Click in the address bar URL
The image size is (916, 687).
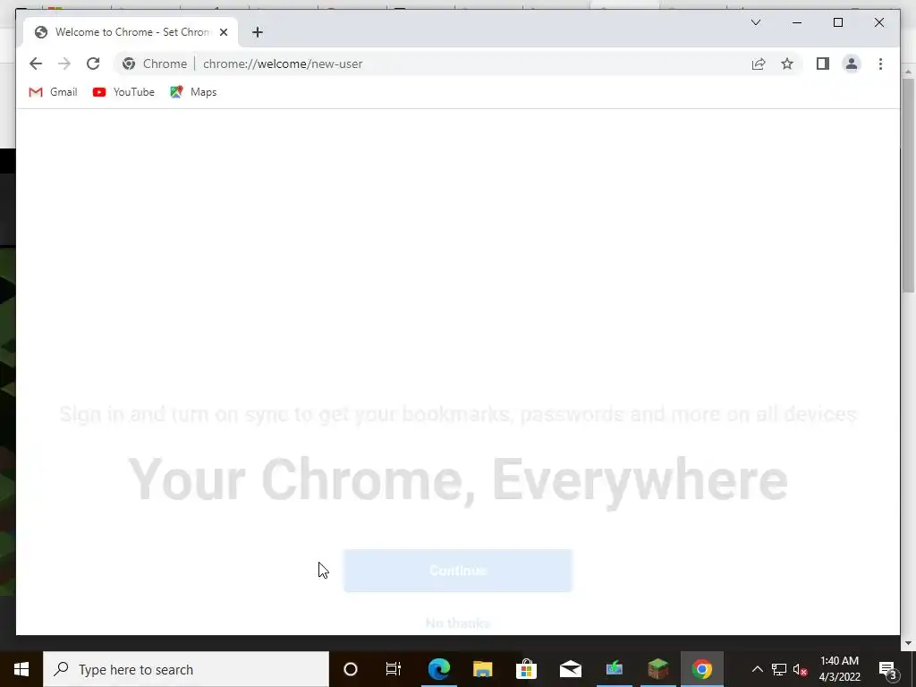pyautogui.click(x=283, y=64)
